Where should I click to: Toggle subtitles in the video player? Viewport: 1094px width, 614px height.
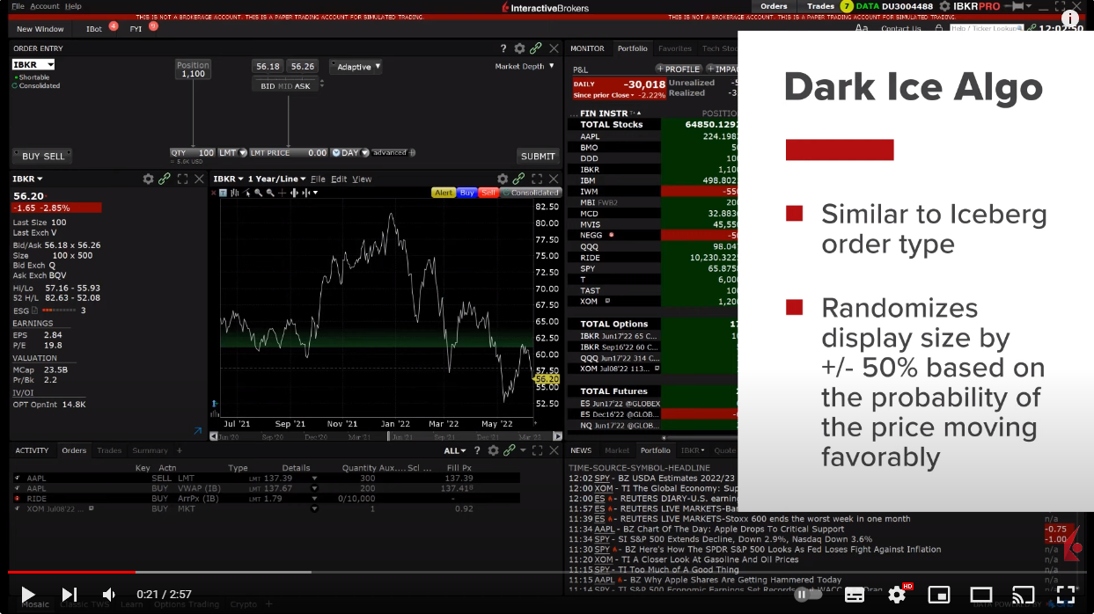click(x=855, y=595)
